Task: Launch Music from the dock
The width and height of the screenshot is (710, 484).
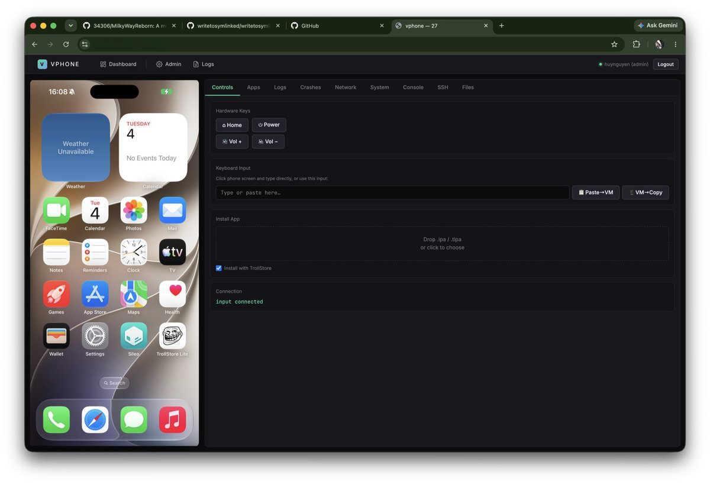Action: pos(172,420)
